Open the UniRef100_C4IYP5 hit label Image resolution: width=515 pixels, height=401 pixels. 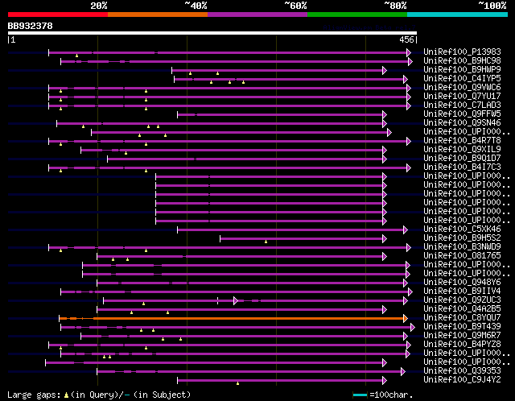click(x=462, y=78)
